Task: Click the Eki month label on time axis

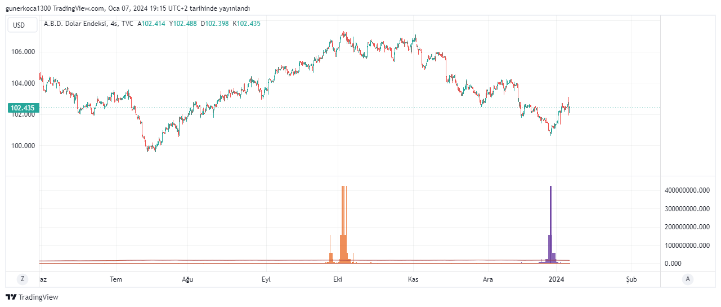Action: tap(338, 279)
